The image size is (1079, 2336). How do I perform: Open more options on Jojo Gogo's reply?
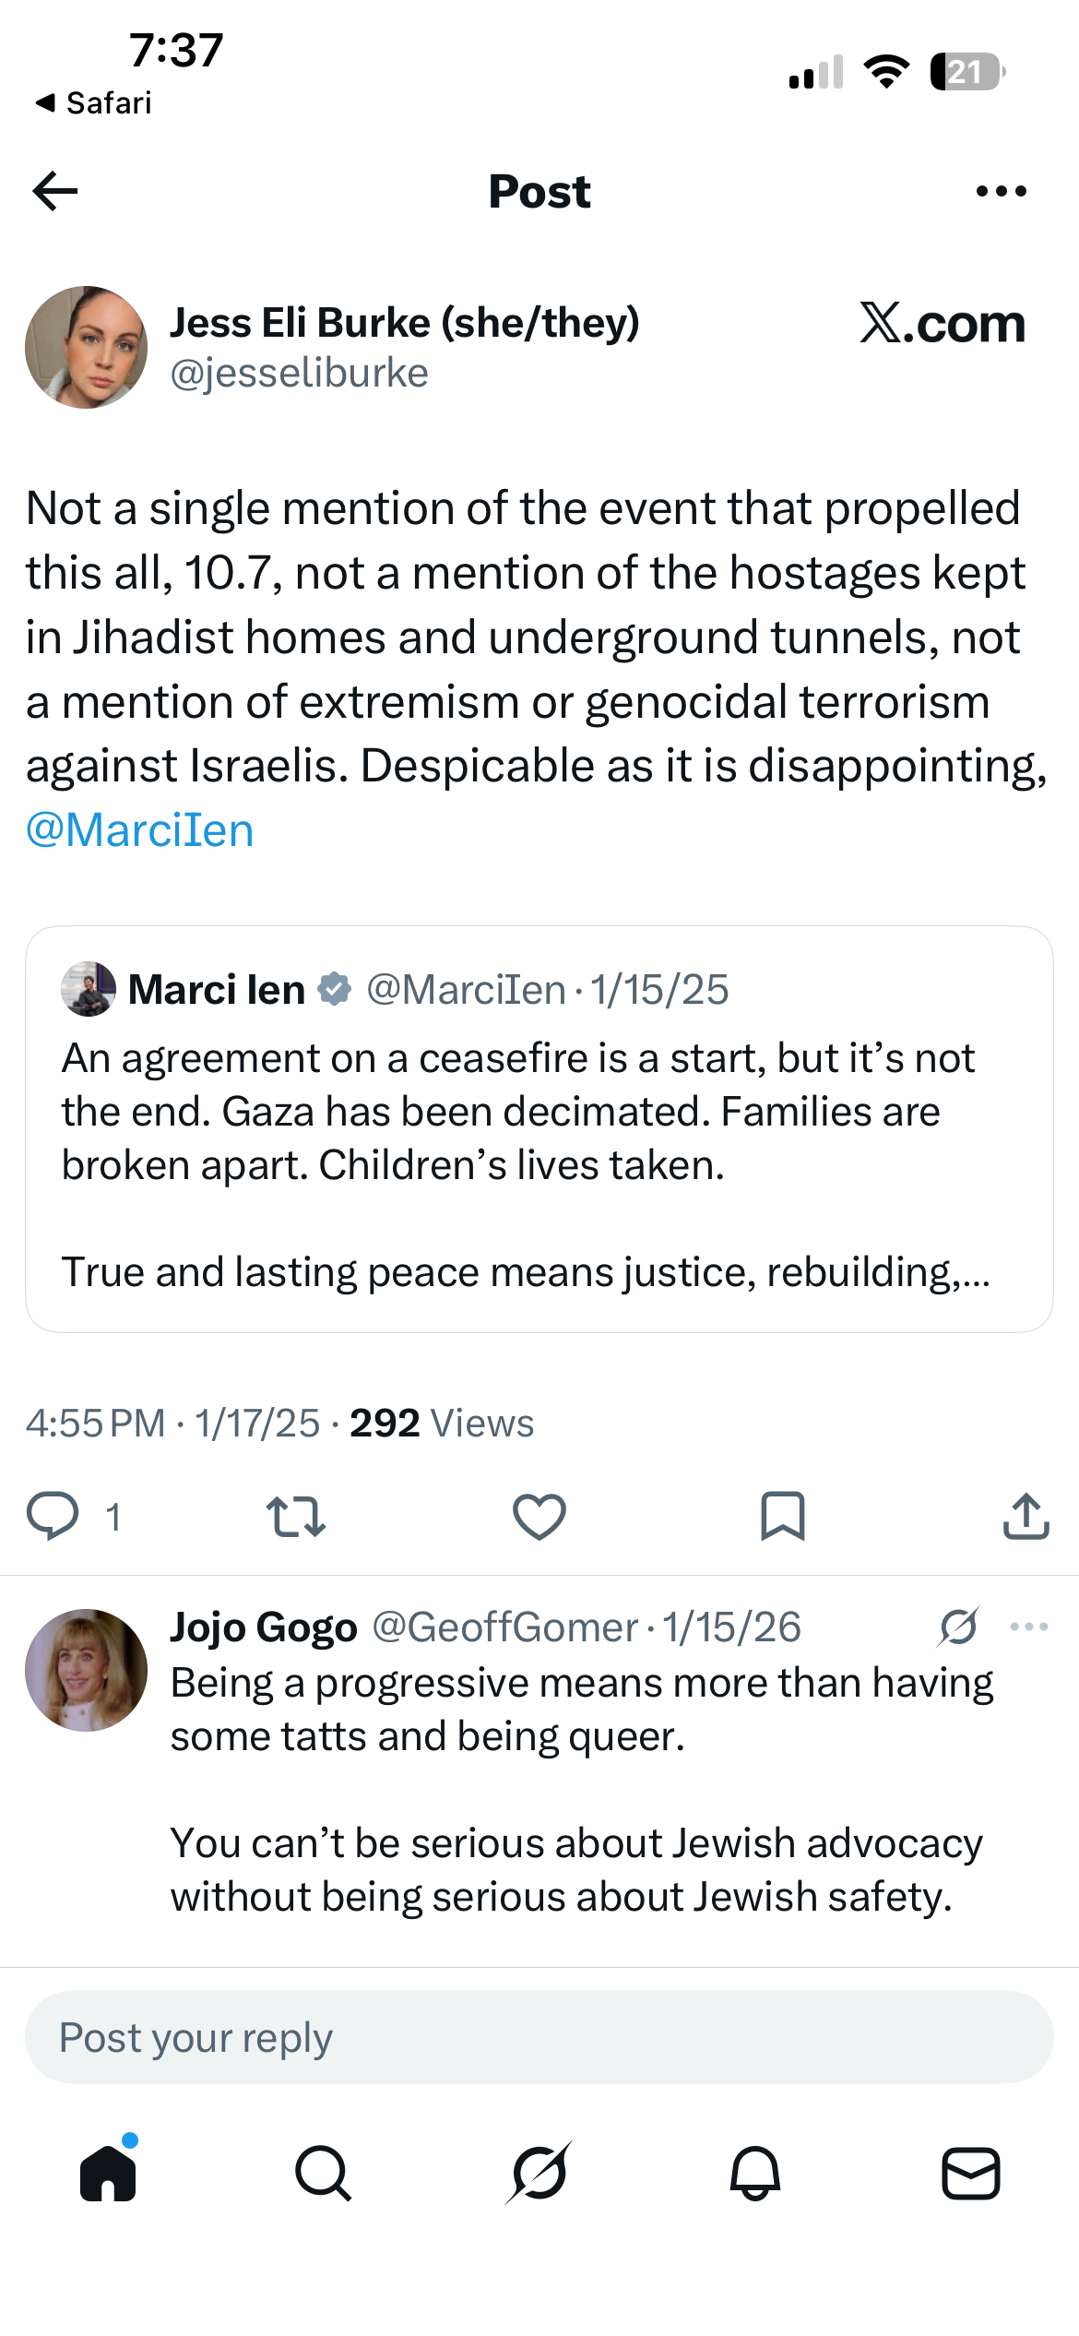click(x=1029, y=1627)
